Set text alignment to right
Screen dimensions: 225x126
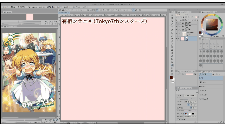coord(193,105)
